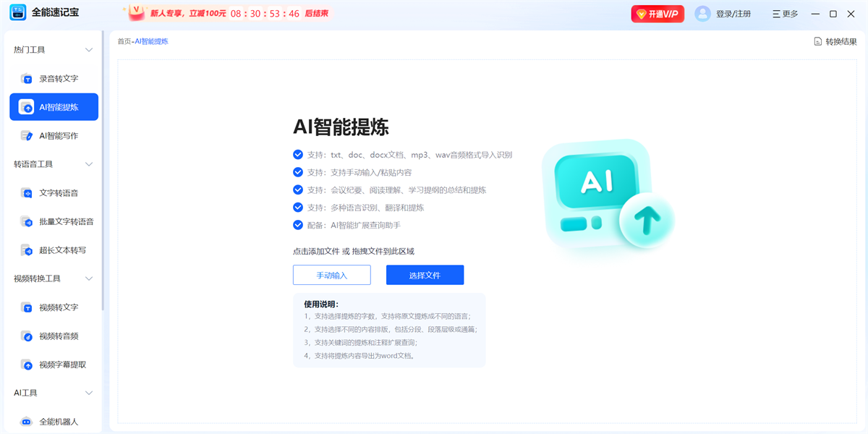Collapse the 视频转换工具 section chevron

coord(89,278)
